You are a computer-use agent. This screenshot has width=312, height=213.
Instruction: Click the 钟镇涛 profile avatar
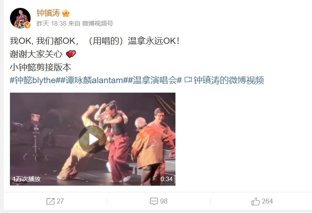click(x=20, y=18)
